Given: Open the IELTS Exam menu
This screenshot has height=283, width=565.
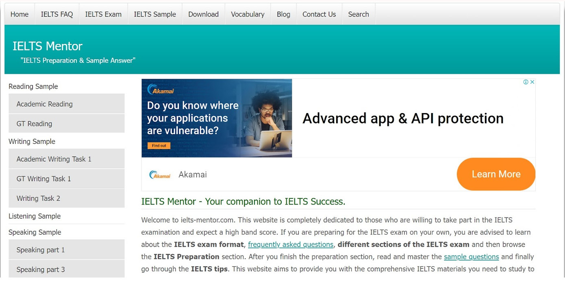Looking at the screenshot, I should pyautogui.click(x=103, y=14).
